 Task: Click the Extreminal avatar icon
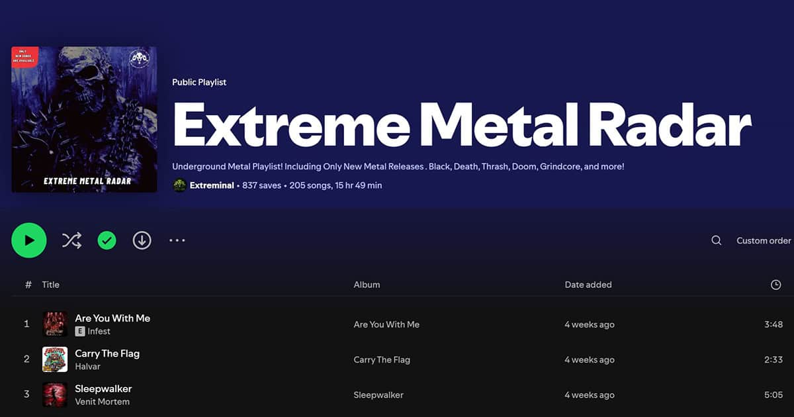[179, 185]
